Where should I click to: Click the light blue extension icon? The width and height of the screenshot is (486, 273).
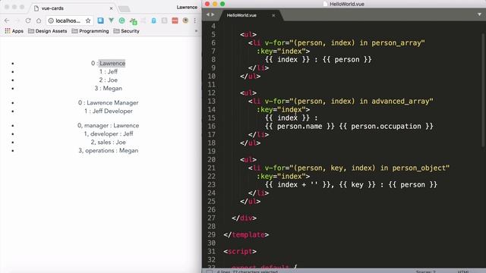153,20
